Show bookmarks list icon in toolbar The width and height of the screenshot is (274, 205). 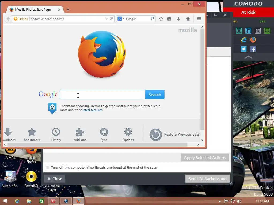coord(169,19)
